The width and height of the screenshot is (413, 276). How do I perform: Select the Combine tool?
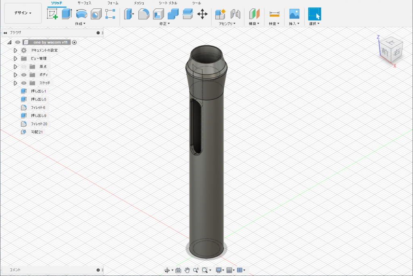click(173, 14)
